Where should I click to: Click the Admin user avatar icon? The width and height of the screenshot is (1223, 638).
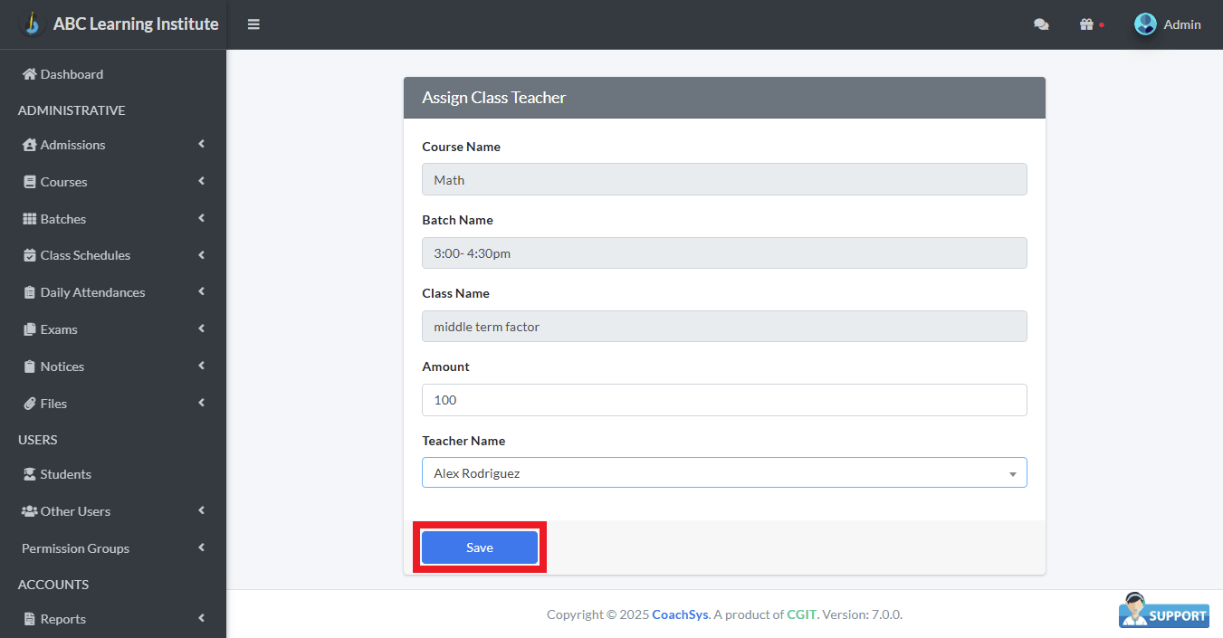click(1145, 24)
